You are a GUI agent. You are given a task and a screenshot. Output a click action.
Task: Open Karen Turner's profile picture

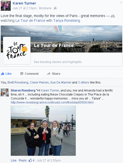pyautogui.click(x=6, y=6)
